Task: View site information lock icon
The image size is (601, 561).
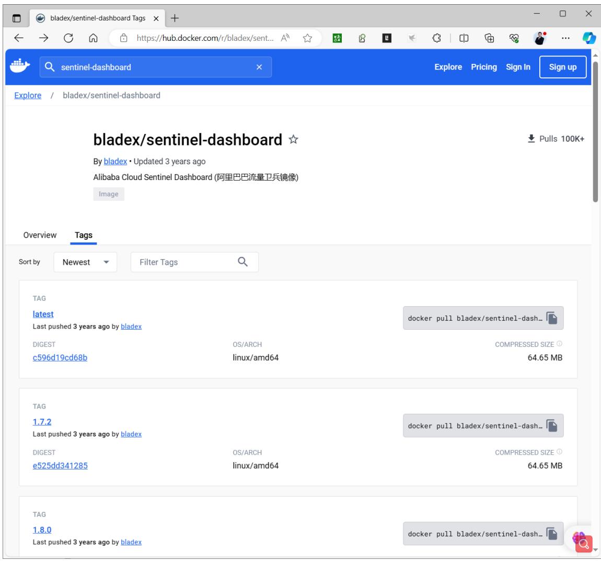Action: [123, 38]
